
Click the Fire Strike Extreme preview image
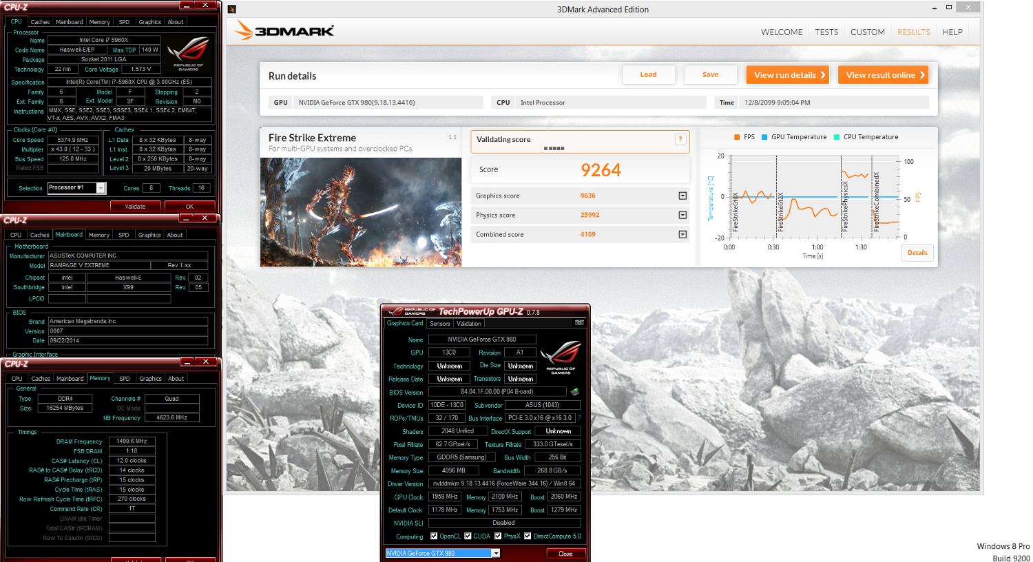361,212
